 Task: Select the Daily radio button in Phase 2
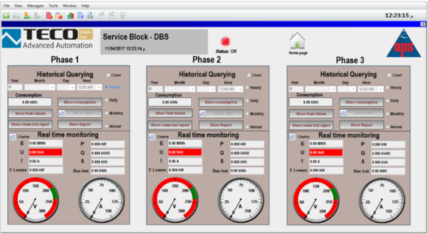[247, 101]
